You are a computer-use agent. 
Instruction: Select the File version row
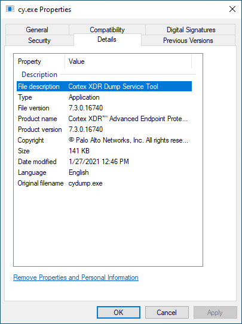point(104,108)
